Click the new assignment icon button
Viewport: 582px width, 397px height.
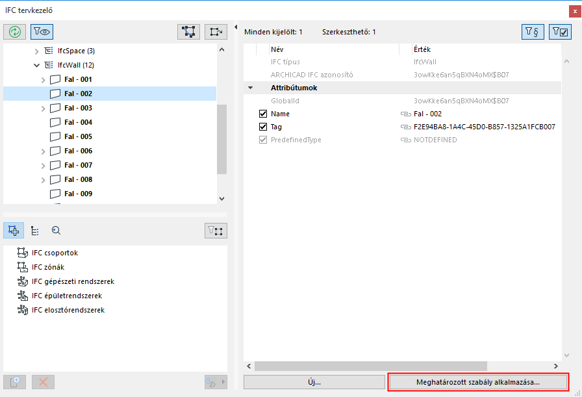coord(14,382)
